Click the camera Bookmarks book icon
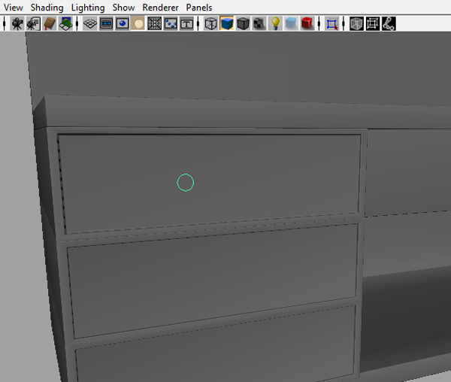 click(x=50, y=23)
